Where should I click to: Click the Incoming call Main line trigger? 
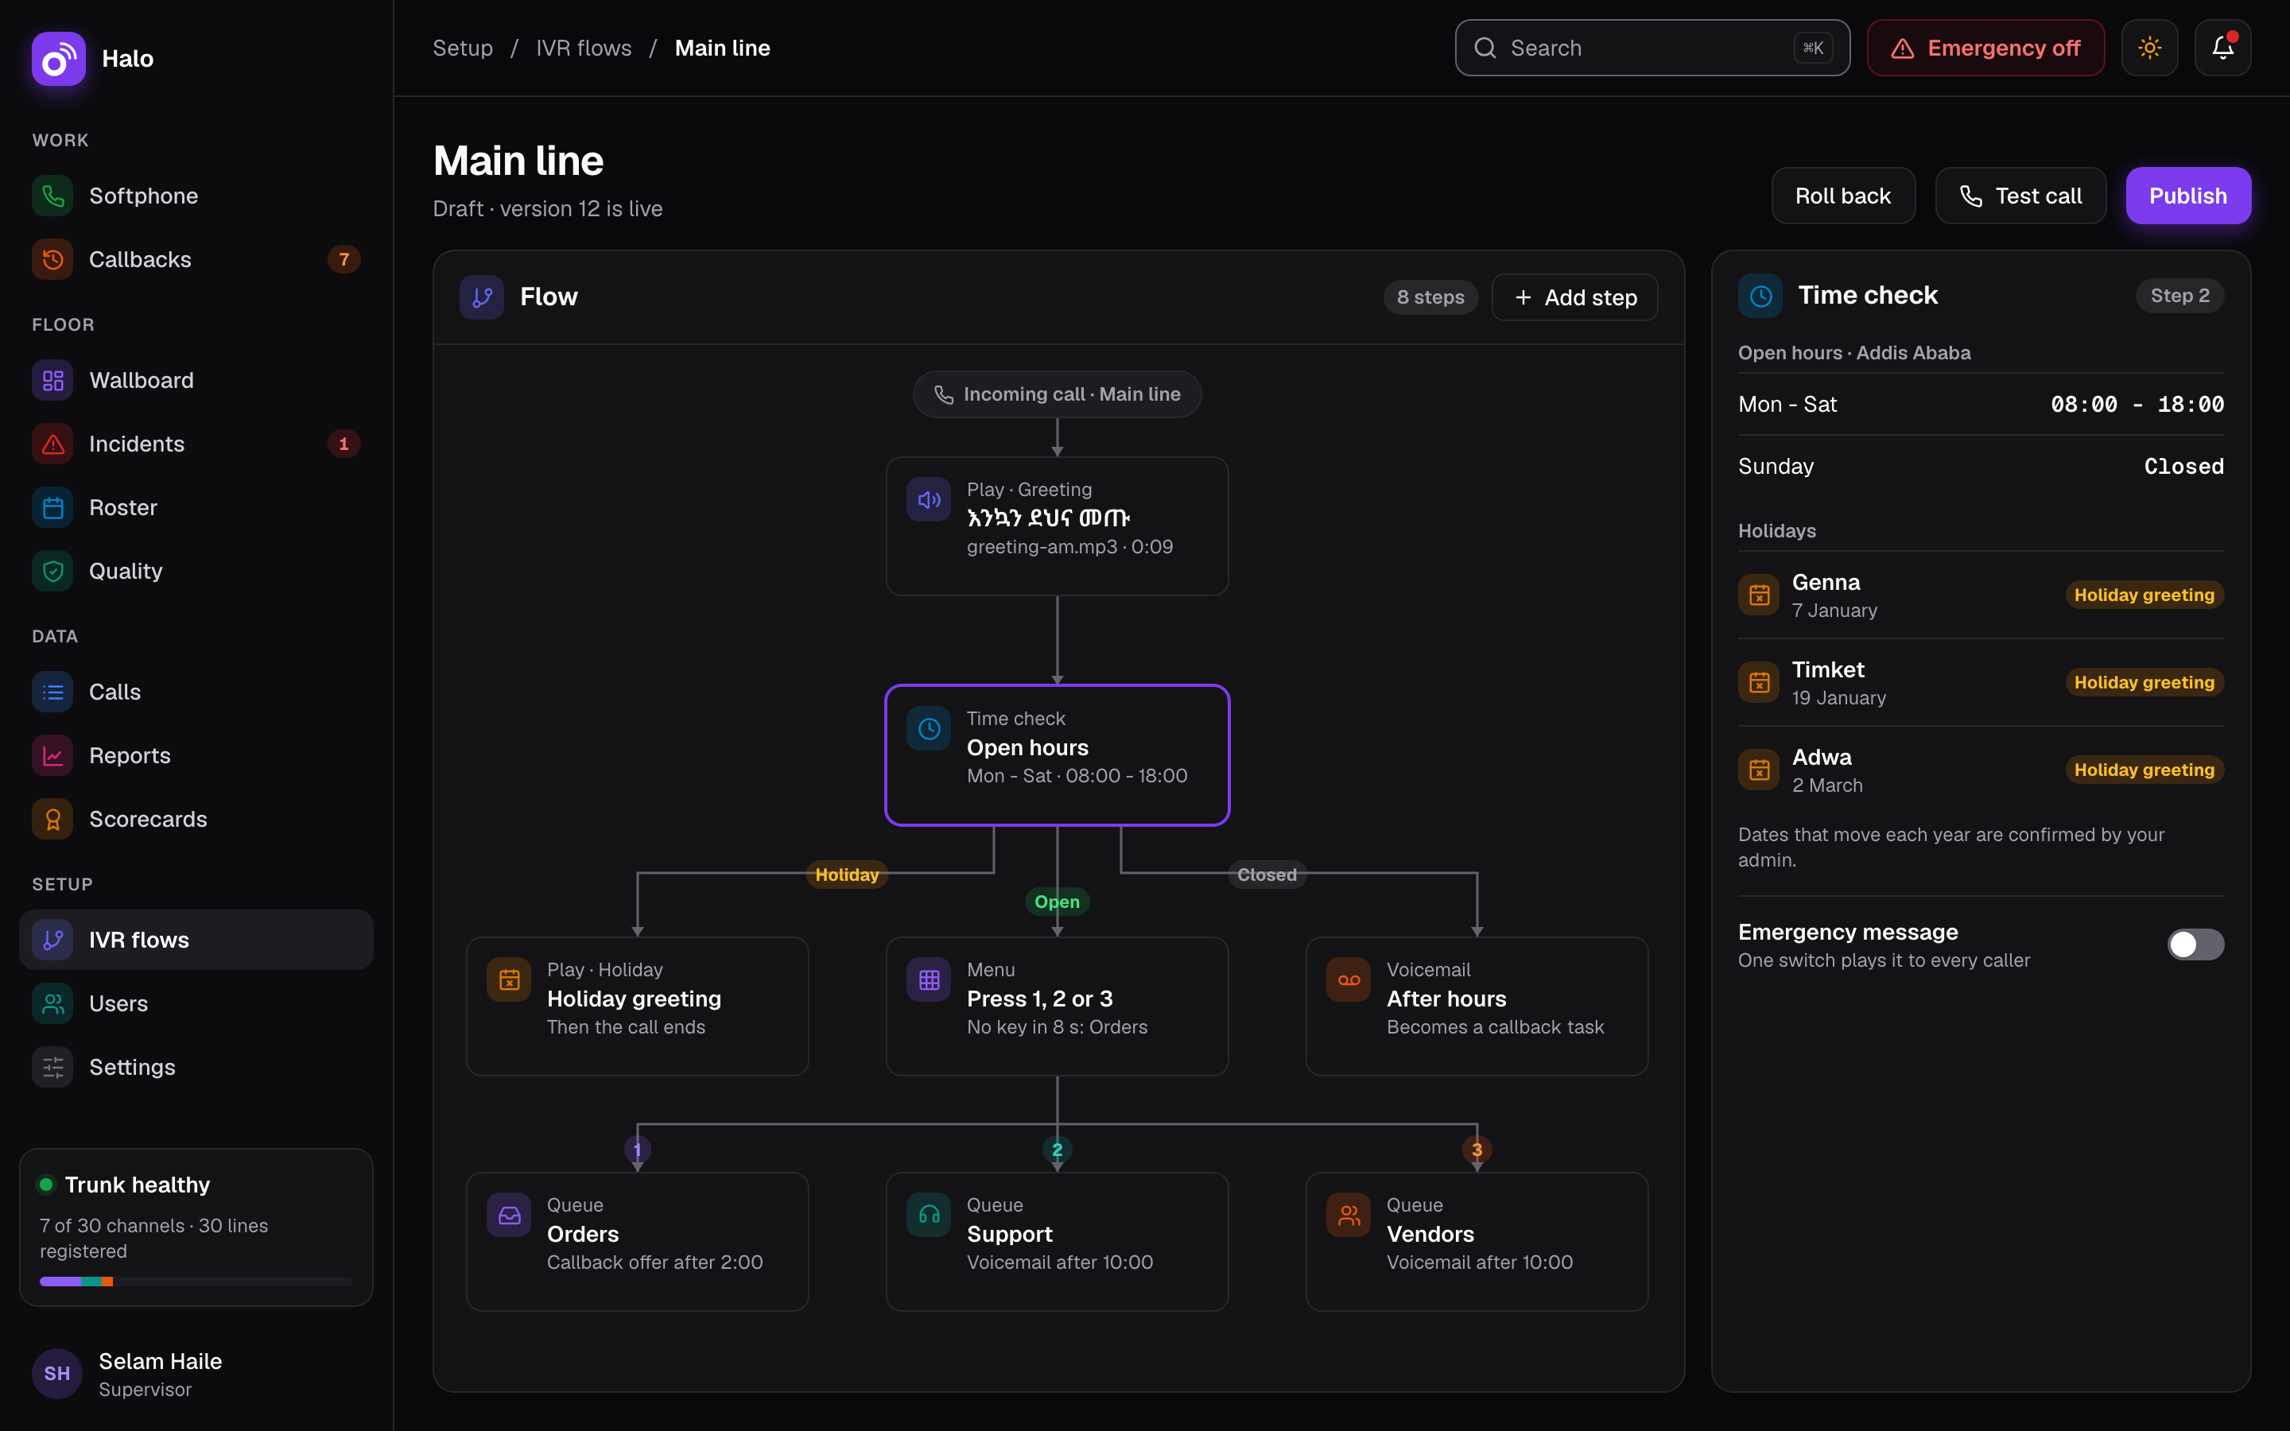click(x=1057, y=394)
